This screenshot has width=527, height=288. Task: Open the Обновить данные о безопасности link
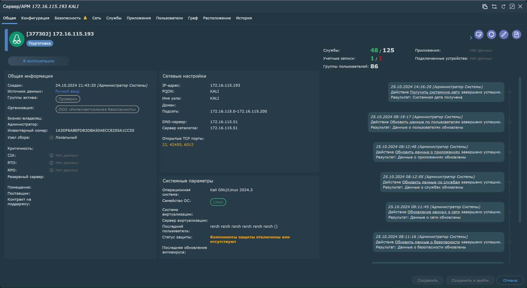click(x=427, y=242)
